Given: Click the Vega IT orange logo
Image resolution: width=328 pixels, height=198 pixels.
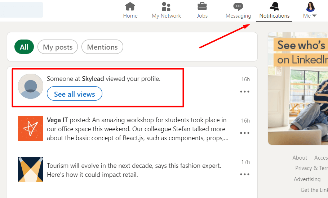Looking at the screenshot, I should point(31,129).
